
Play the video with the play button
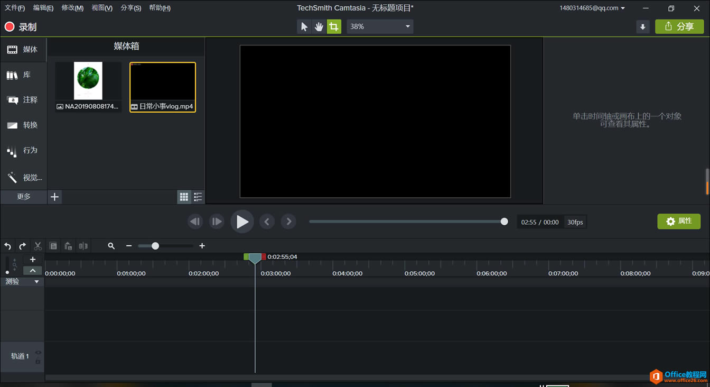click(242, 222)
